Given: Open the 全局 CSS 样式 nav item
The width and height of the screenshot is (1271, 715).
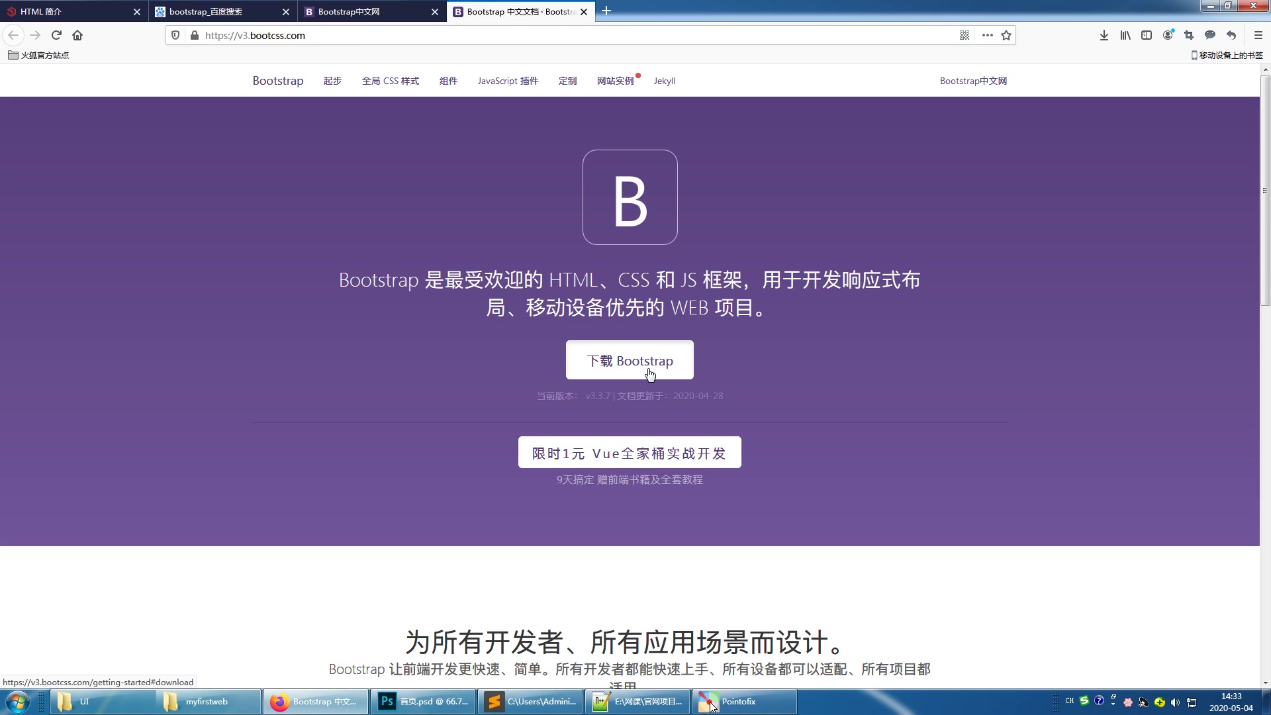Looking at the screenshot, I should click(x=391, y=81).
